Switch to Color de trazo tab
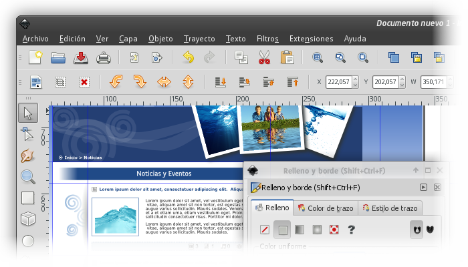Viewport: 468px width, 267px height. tap(326, 208)
